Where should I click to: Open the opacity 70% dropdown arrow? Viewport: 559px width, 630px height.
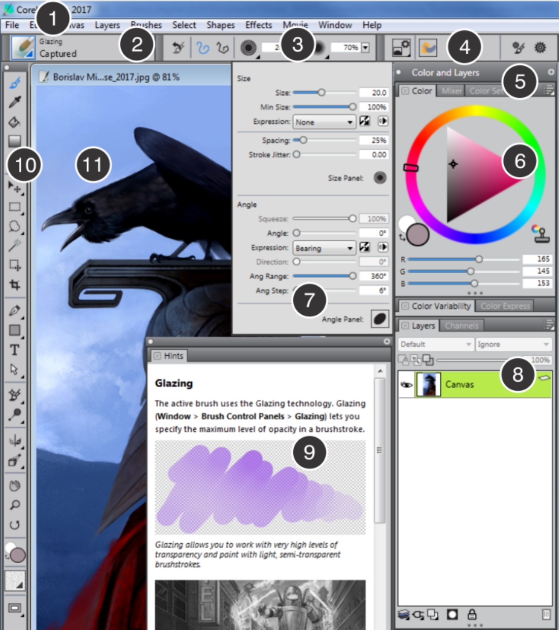click(x=365, y=48)
